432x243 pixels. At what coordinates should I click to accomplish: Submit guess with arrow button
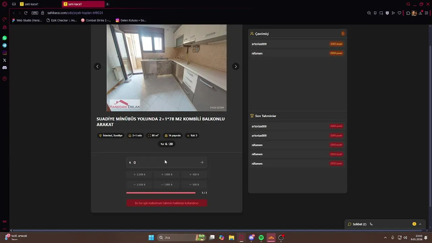pos(202,162)
